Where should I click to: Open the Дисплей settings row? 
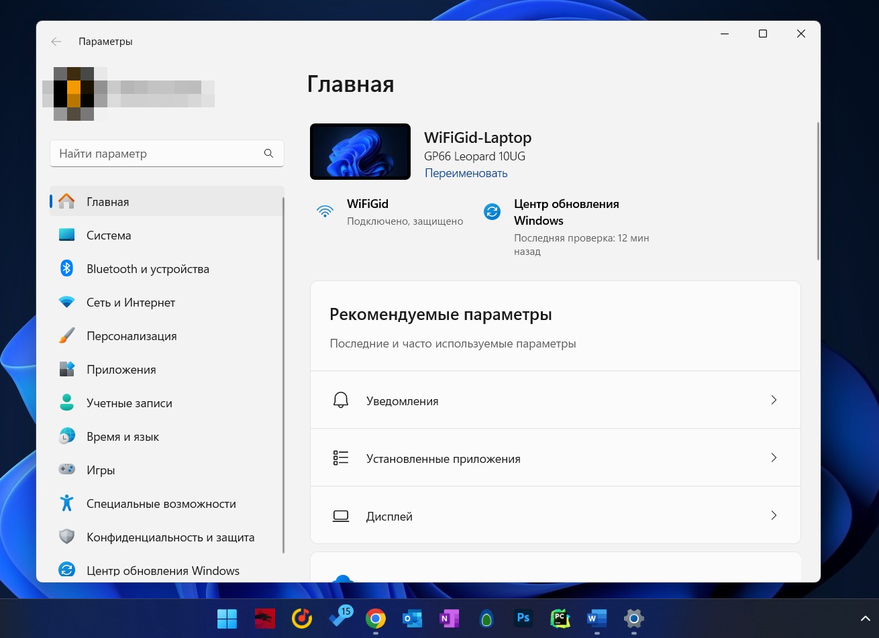[556, 515]
